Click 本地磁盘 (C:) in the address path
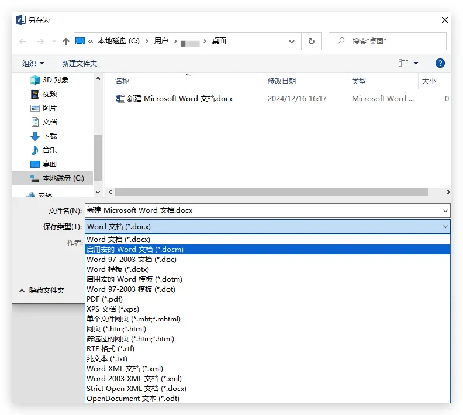463x415 pixels. click(119, 41)
